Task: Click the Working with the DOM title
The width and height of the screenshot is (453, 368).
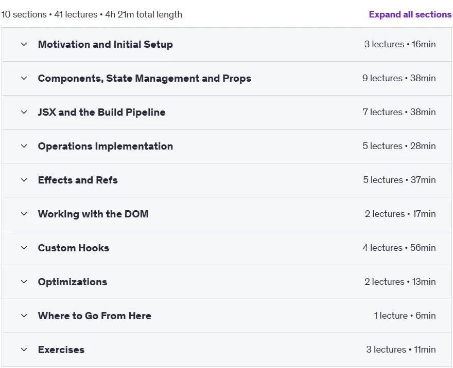Action: pos(93,214)
